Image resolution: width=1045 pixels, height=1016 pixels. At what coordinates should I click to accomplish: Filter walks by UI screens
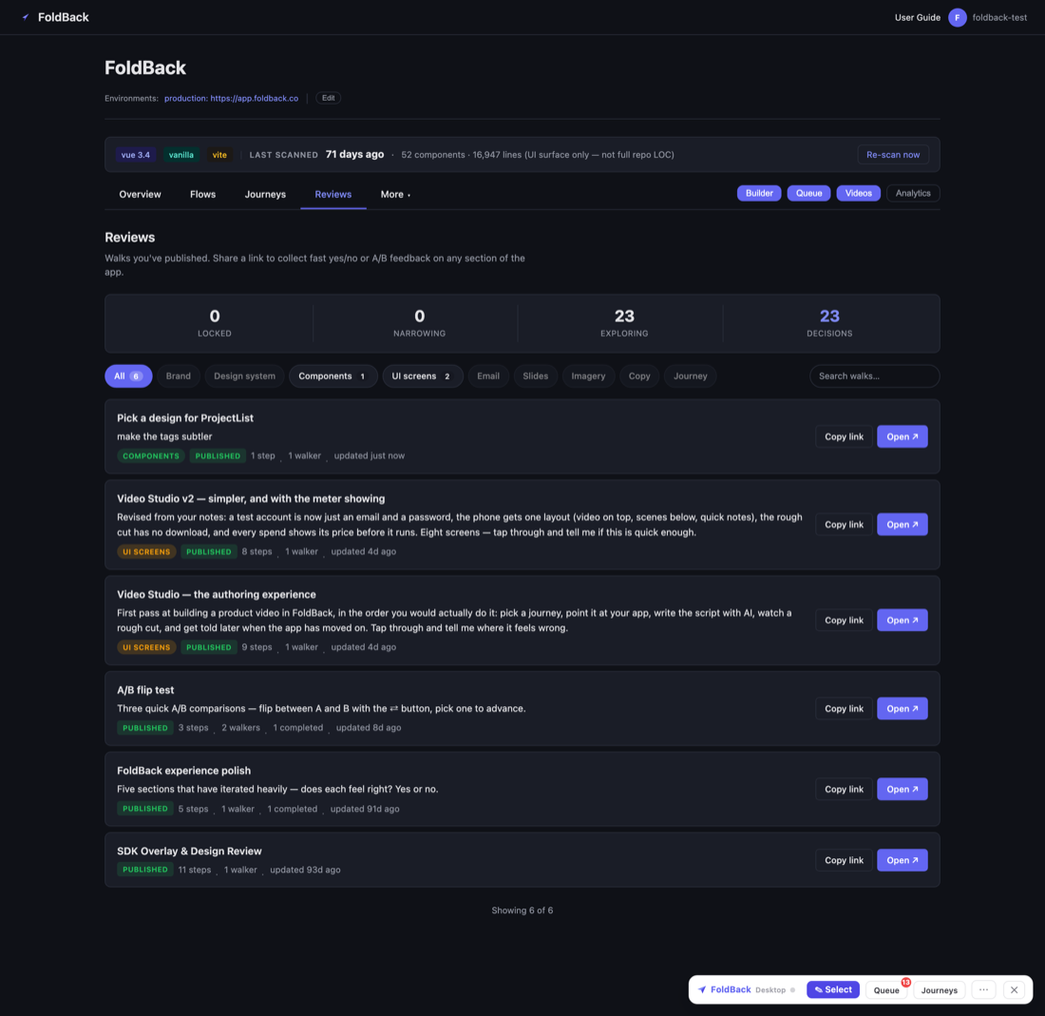tap(423, 376)
